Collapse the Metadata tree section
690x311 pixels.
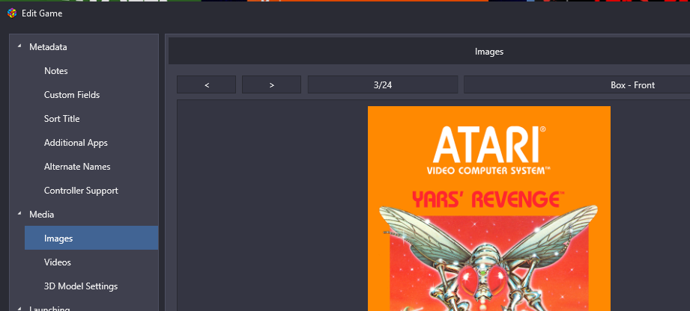(19, 46)
